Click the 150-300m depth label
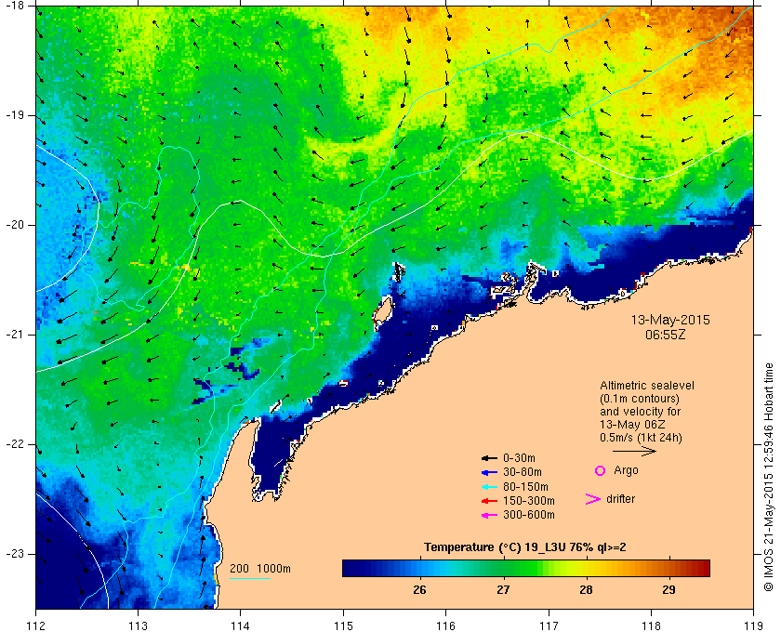The height and width of the screenshot is (632, 781). tap(529, 501)
